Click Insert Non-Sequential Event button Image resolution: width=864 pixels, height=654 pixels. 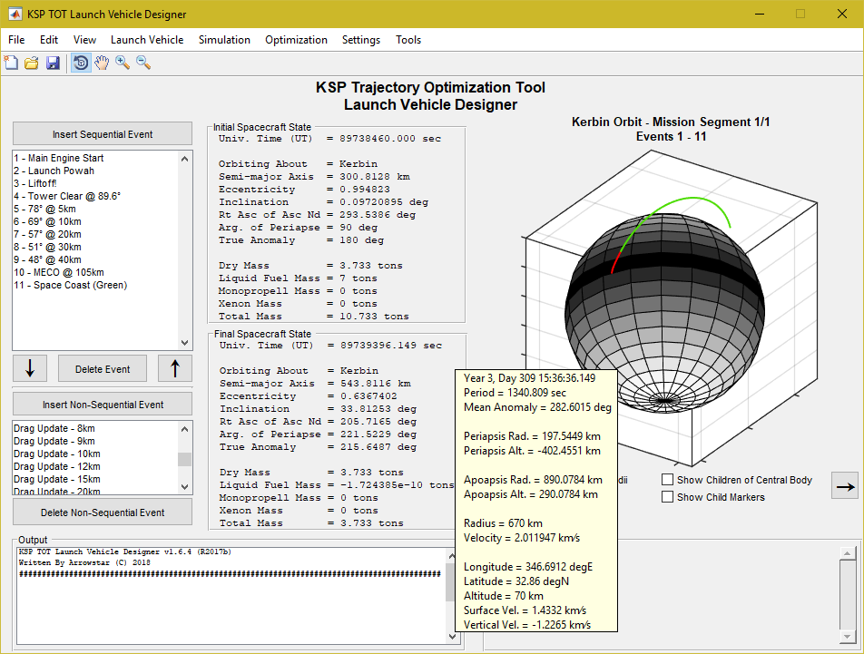click(x=103, y=404)
